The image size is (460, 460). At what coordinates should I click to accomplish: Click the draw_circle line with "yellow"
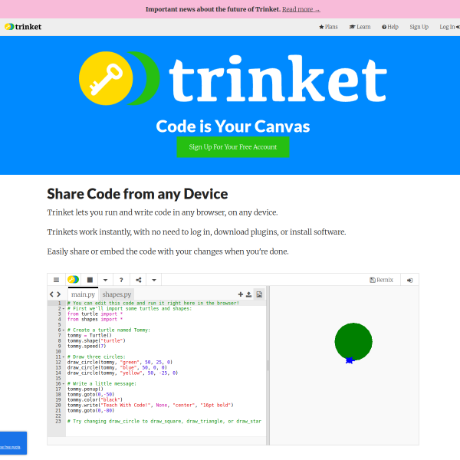point(123,373)
